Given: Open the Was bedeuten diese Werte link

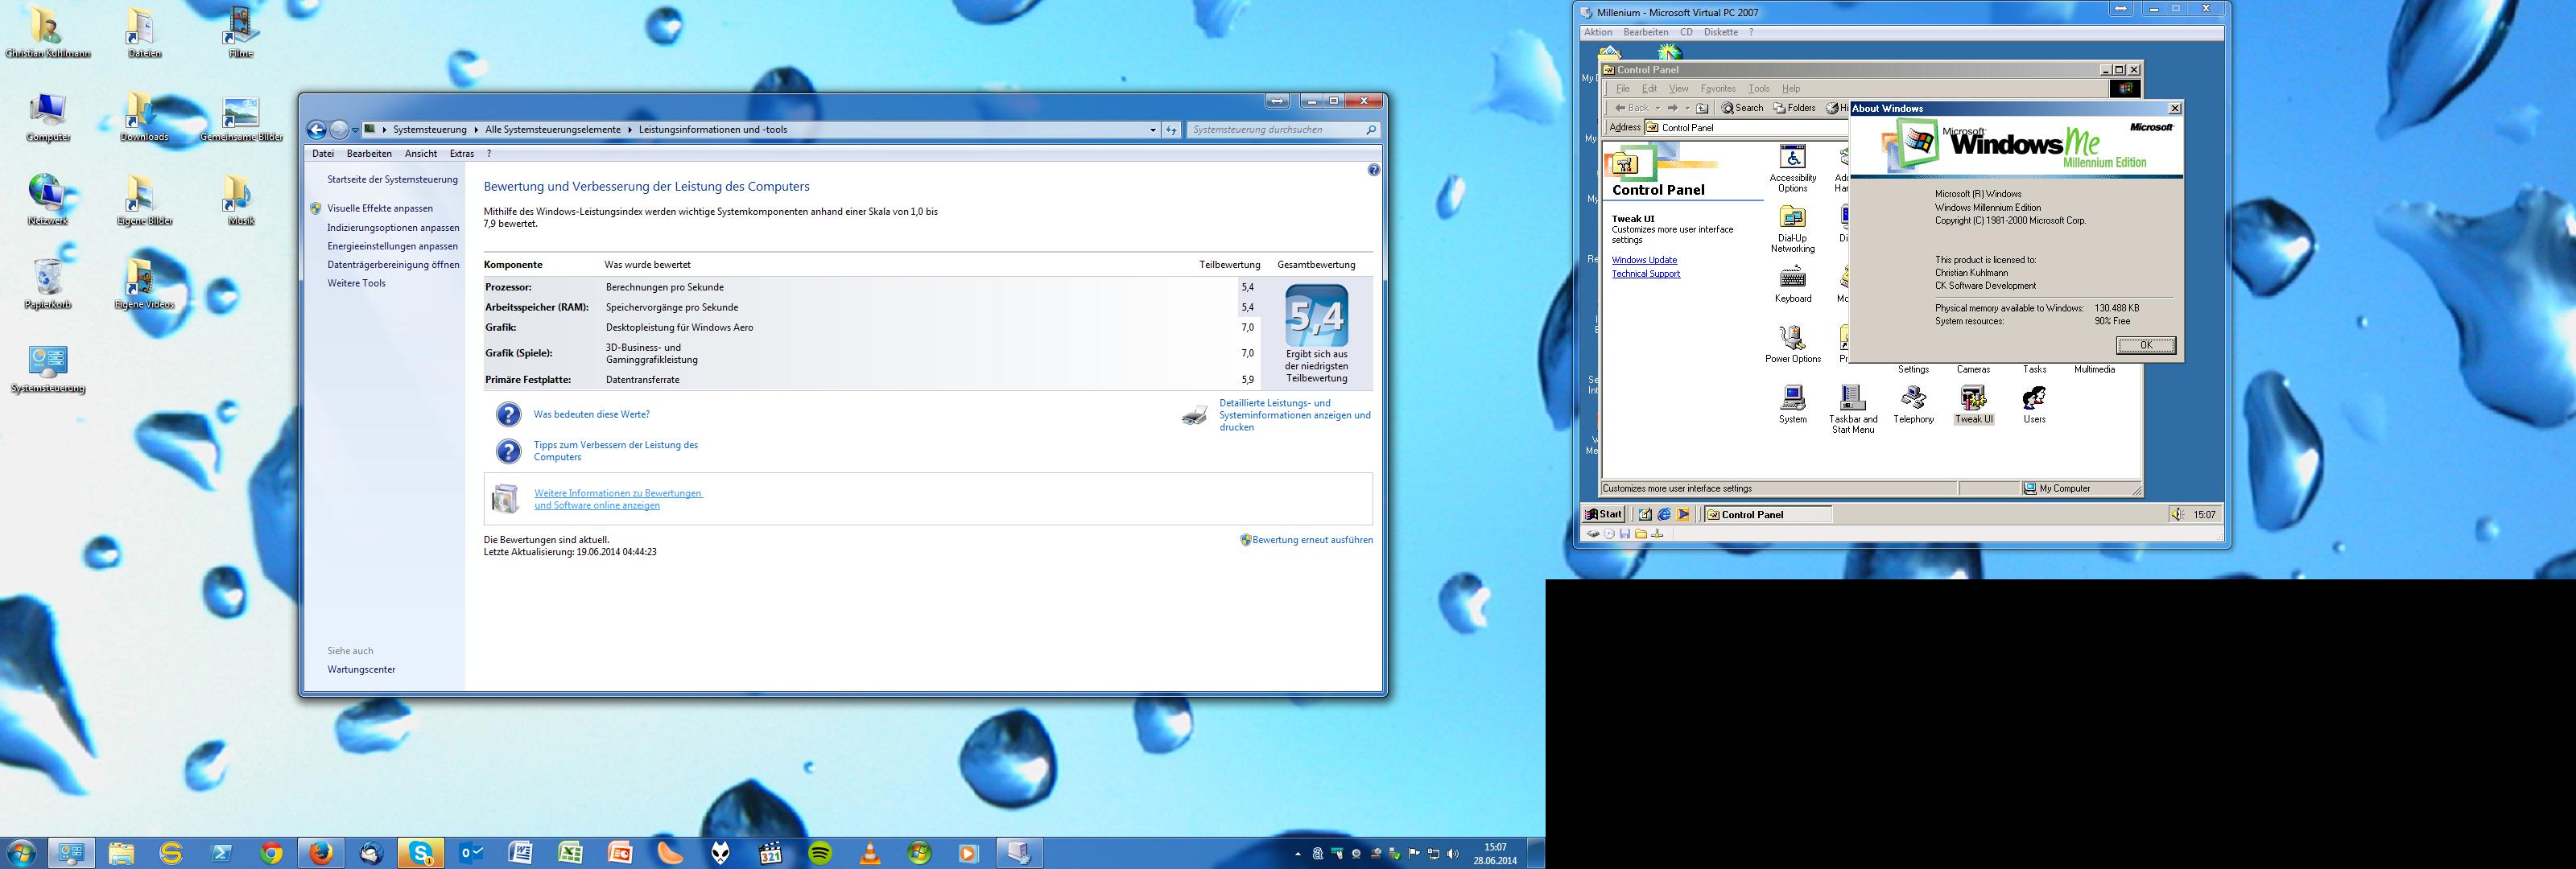Looking at the screenshot, I should (591, 414).
